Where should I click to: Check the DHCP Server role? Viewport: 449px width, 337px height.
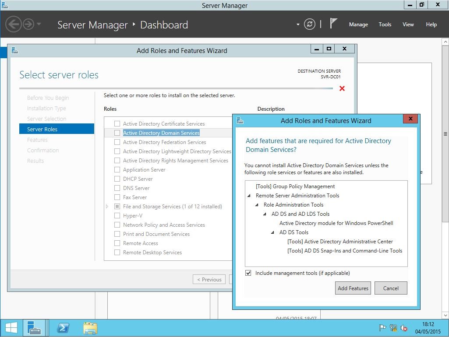coord(117,179)
